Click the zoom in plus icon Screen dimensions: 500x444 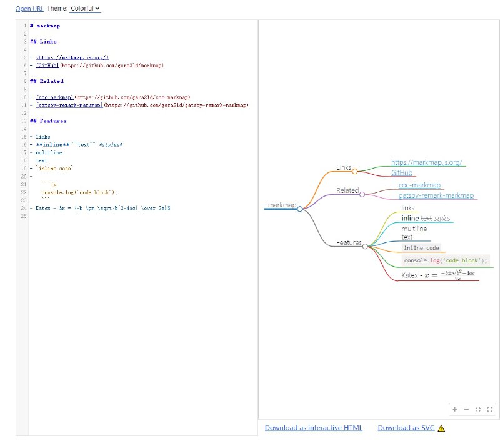(x=455, y=410)
